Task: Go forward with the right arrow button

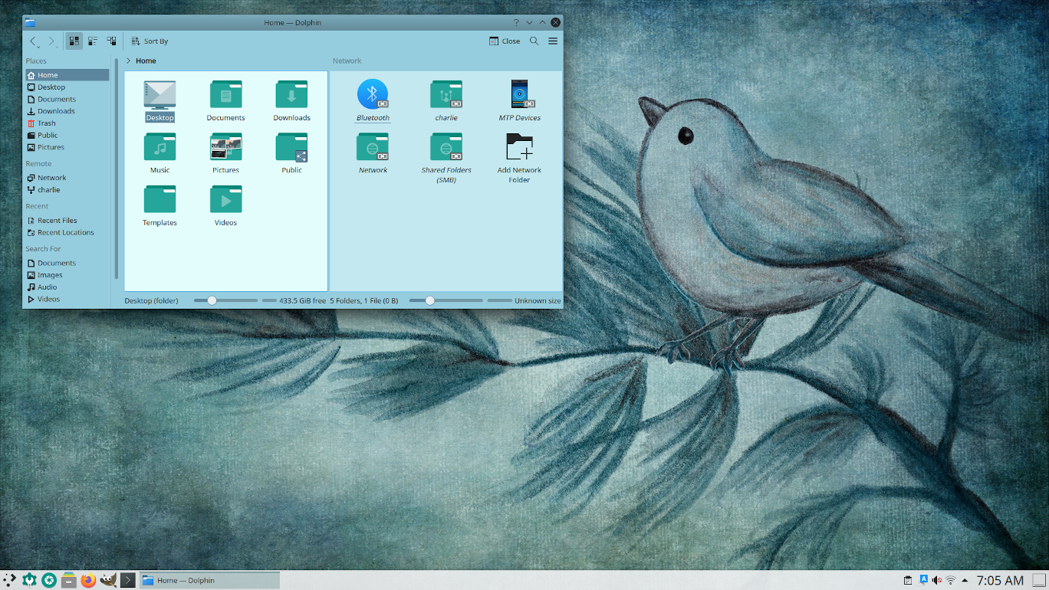Action: coord(51,41)
